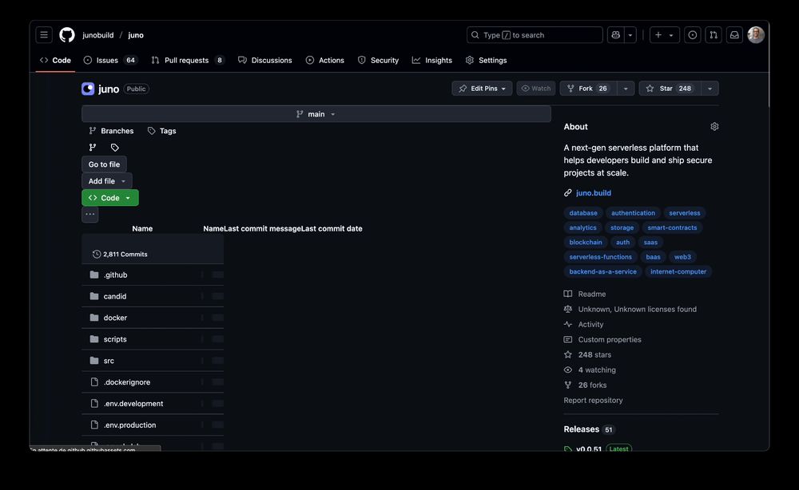Click the candid folder icon

pos(94,296)
